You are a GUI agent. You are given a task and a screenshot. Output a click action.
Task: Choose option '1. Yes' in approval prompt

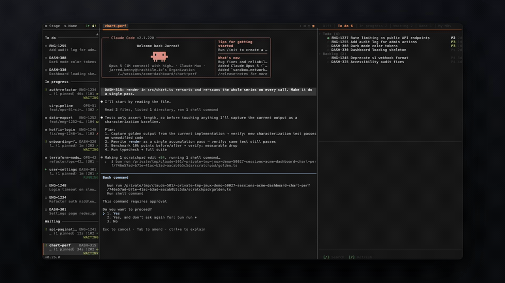[x=113, y=213]
